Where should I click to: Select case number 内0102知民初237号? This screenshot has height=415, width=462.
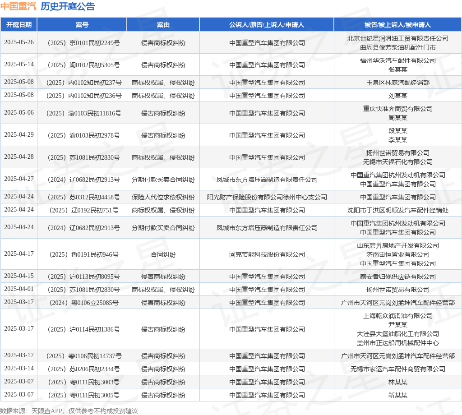tap(83, 83)
